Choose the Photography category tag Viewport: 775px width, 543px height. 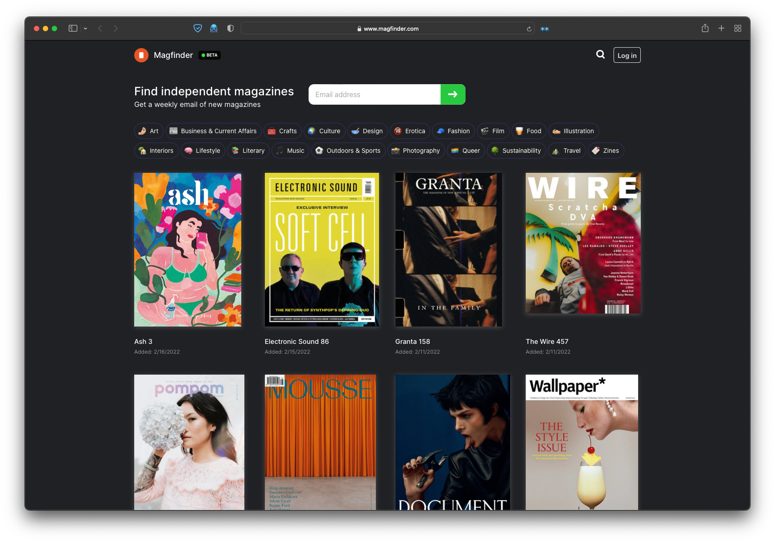click(416, 151)
